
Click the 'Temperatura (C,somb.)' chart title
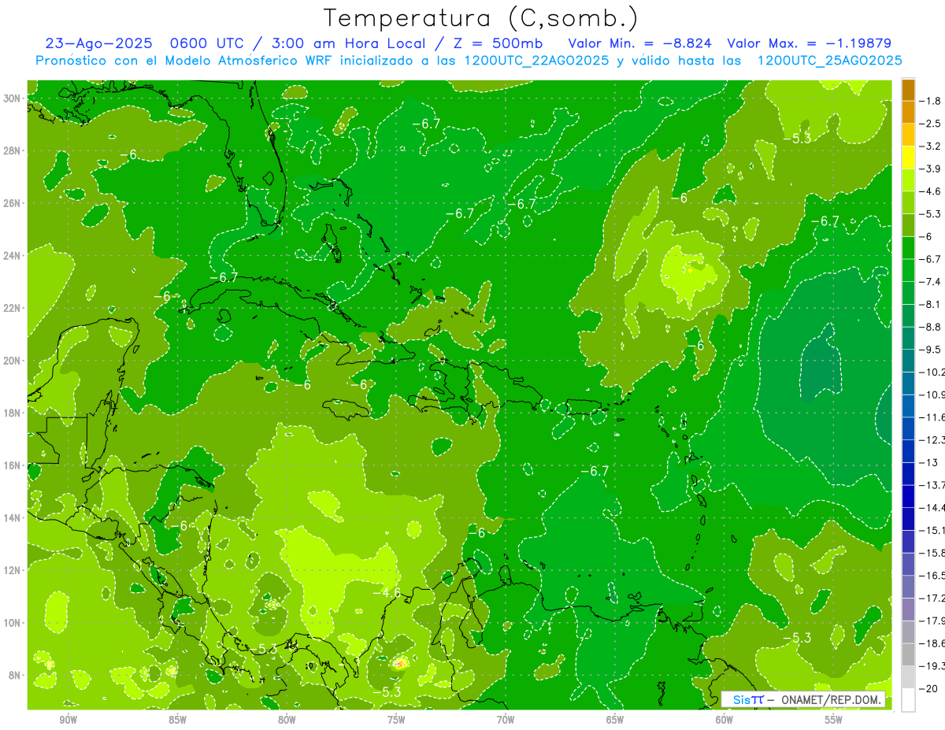481,18
